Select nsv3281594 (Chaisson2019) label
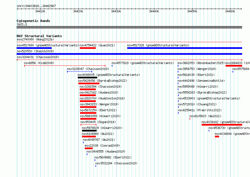This screenshot has width=250, height=177. click(x=101, y=87)
